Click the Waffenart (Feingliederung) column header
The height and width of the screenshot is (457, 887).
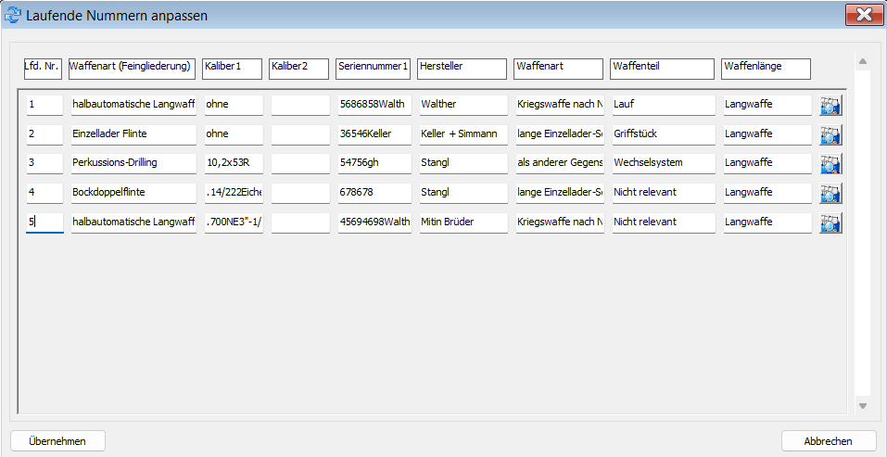point(132,68)
